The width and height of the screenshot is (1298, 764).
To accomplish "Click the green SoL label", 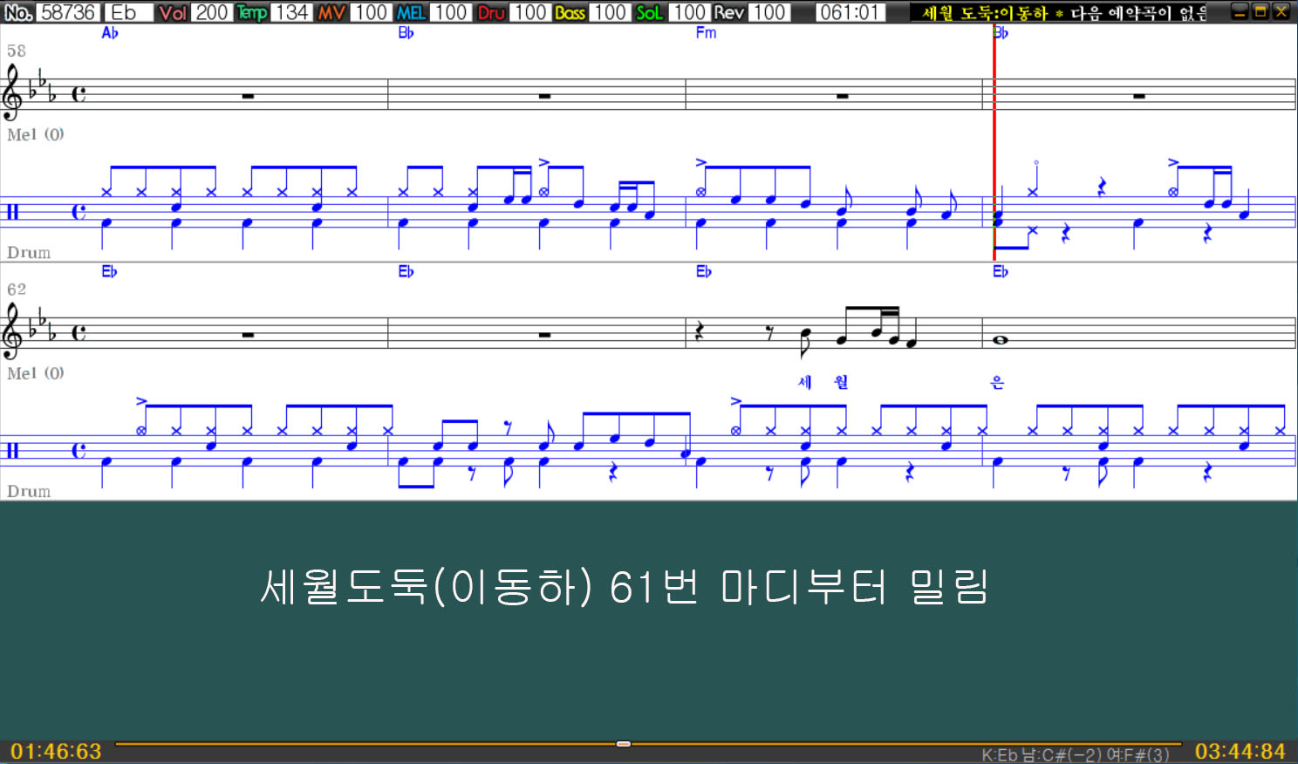I will coord(650,12).
